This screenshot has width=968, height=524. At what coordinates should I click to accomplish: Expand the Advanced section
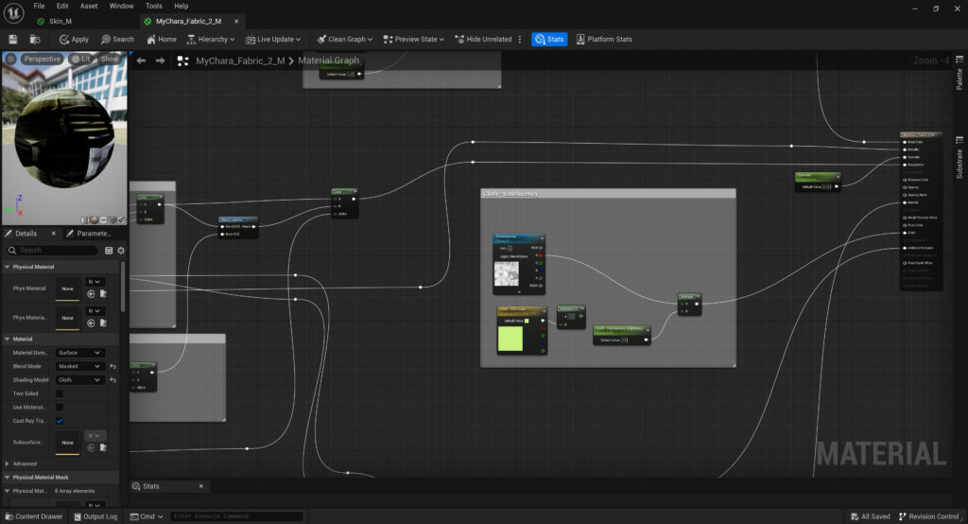pyautogui.click(x=25, y=463)
